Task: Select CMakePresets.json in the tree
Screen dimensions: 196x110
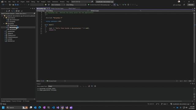Action: (x=13, y=37)
